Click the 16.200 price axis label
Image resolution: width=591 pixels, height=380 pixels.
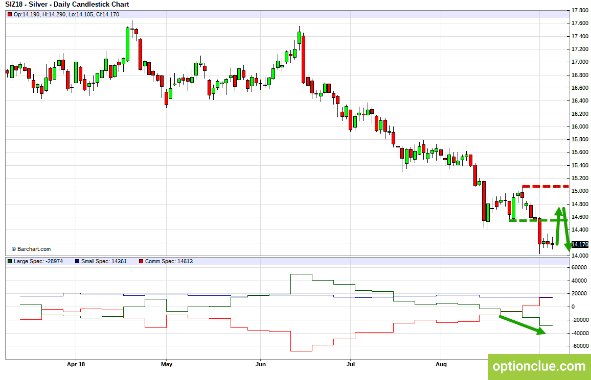[580, 114]
